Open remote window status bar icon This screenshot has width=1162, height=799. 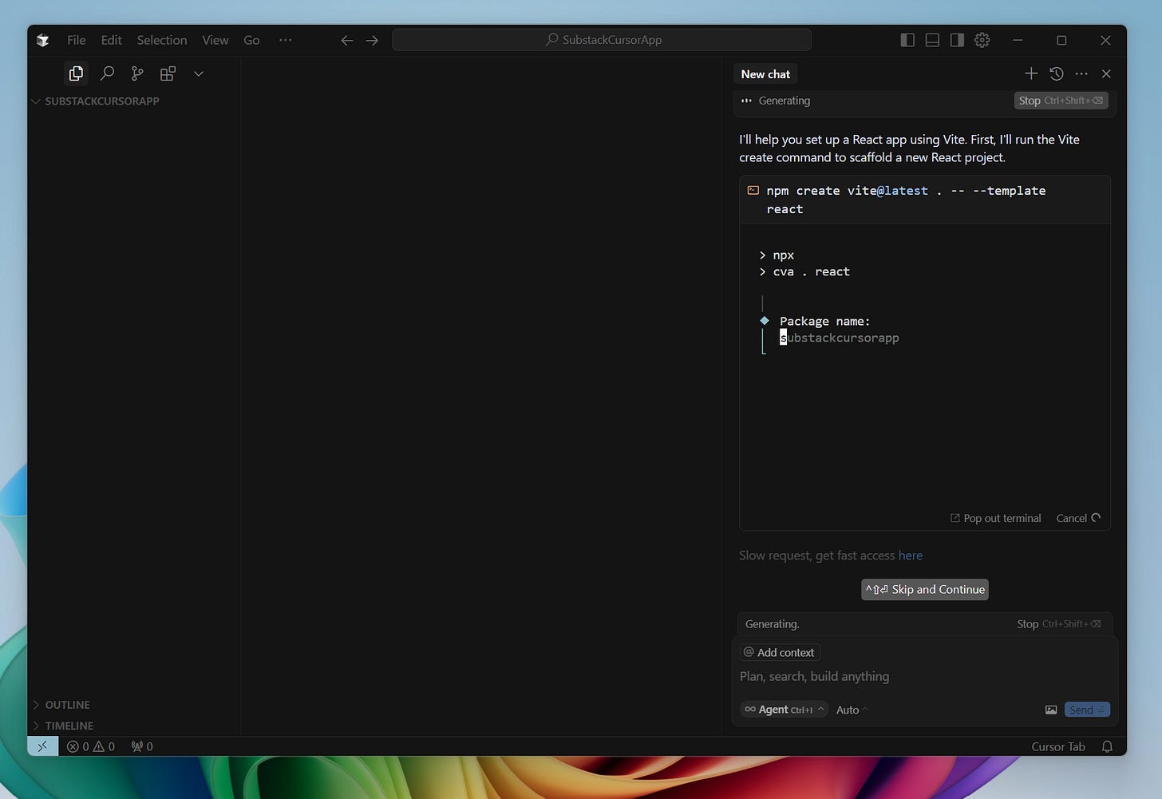[x=42, y=746]
